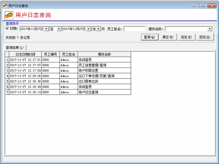
Task: Maximize the 用户日志查询 window
Action: point(203,6)
